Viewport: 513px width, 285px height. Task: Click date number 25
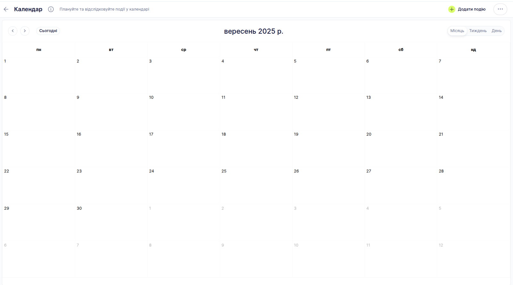(224, 171)
